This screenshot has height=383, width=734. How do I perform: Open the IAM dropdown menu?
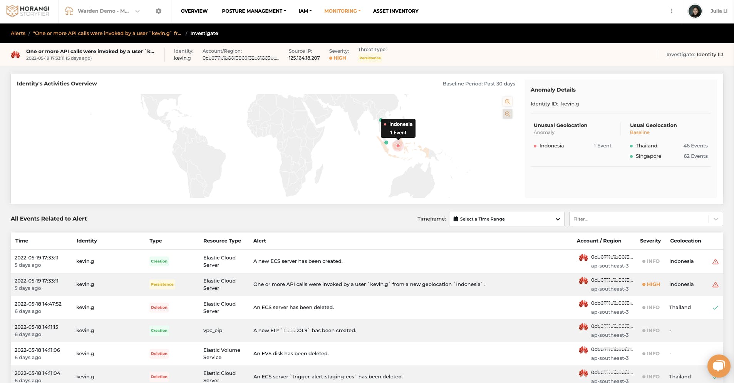(305, 11)
